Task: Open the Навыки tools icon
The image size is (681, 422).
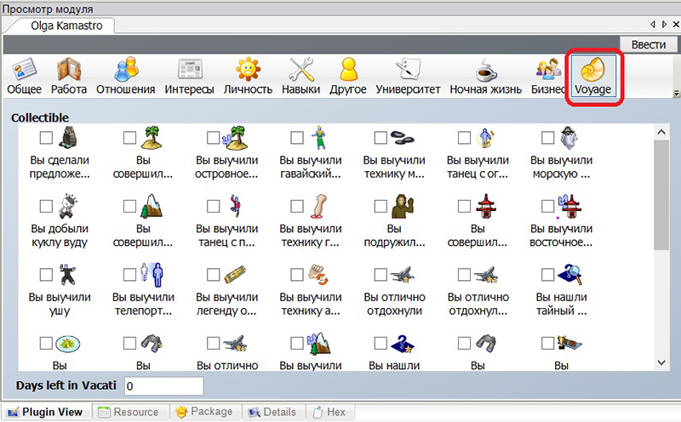Action: (301, 70)
